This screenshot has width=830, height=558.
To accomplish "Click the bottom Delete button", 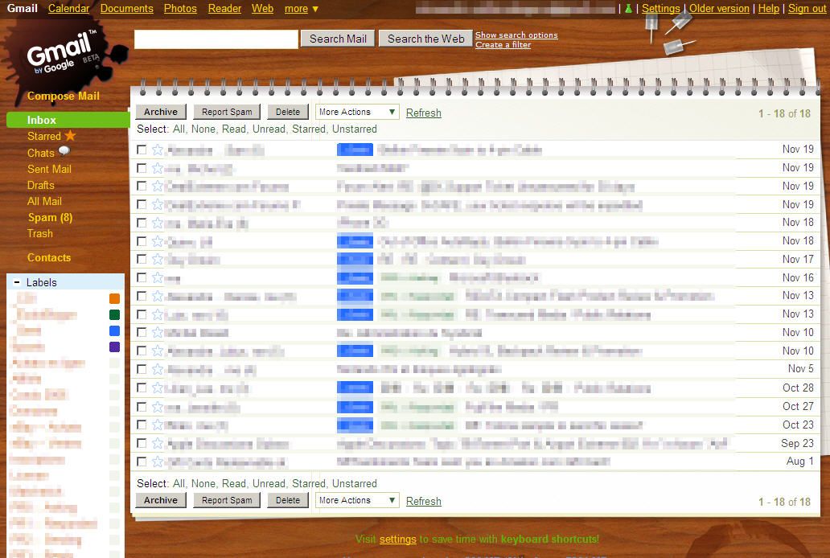I will coord(288,500).
